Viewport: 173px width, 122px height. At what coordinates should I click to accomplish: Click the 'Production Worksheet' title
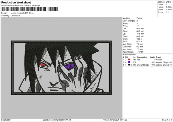(x=16, y=2)
